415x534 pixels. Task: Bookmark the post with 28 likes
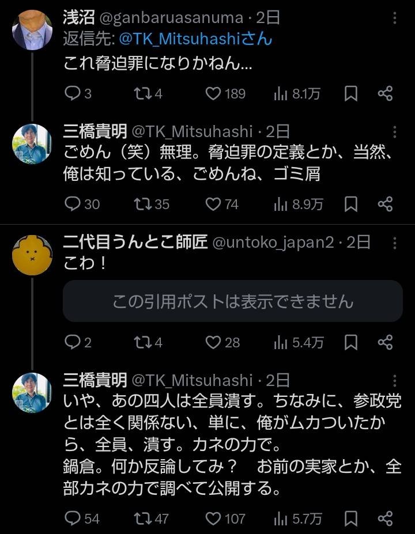click(350, 342)
